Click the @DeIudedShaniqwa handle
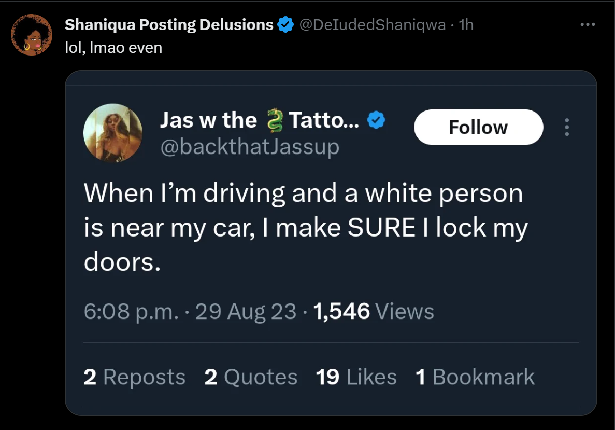The width and height of the screenshot is (615, 430). pyautogui.click(x=373, y=24)
